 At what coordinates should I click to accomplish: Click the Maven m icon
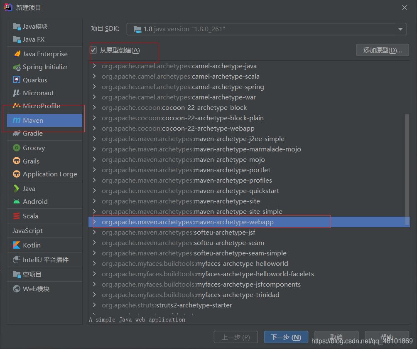(x=17, y=120)
